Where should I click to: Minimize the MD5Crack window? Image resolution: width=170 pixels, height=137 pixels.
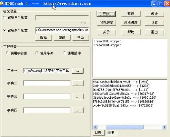(x=154, y=3)
